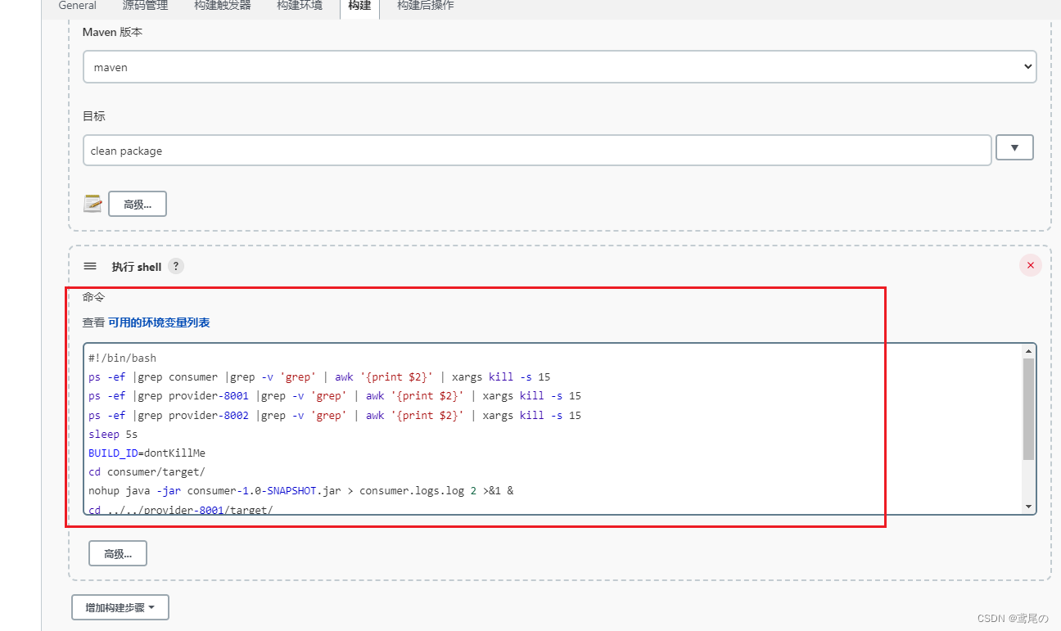
Task: Switch to the General tab
Action: (x=77, y=6)
